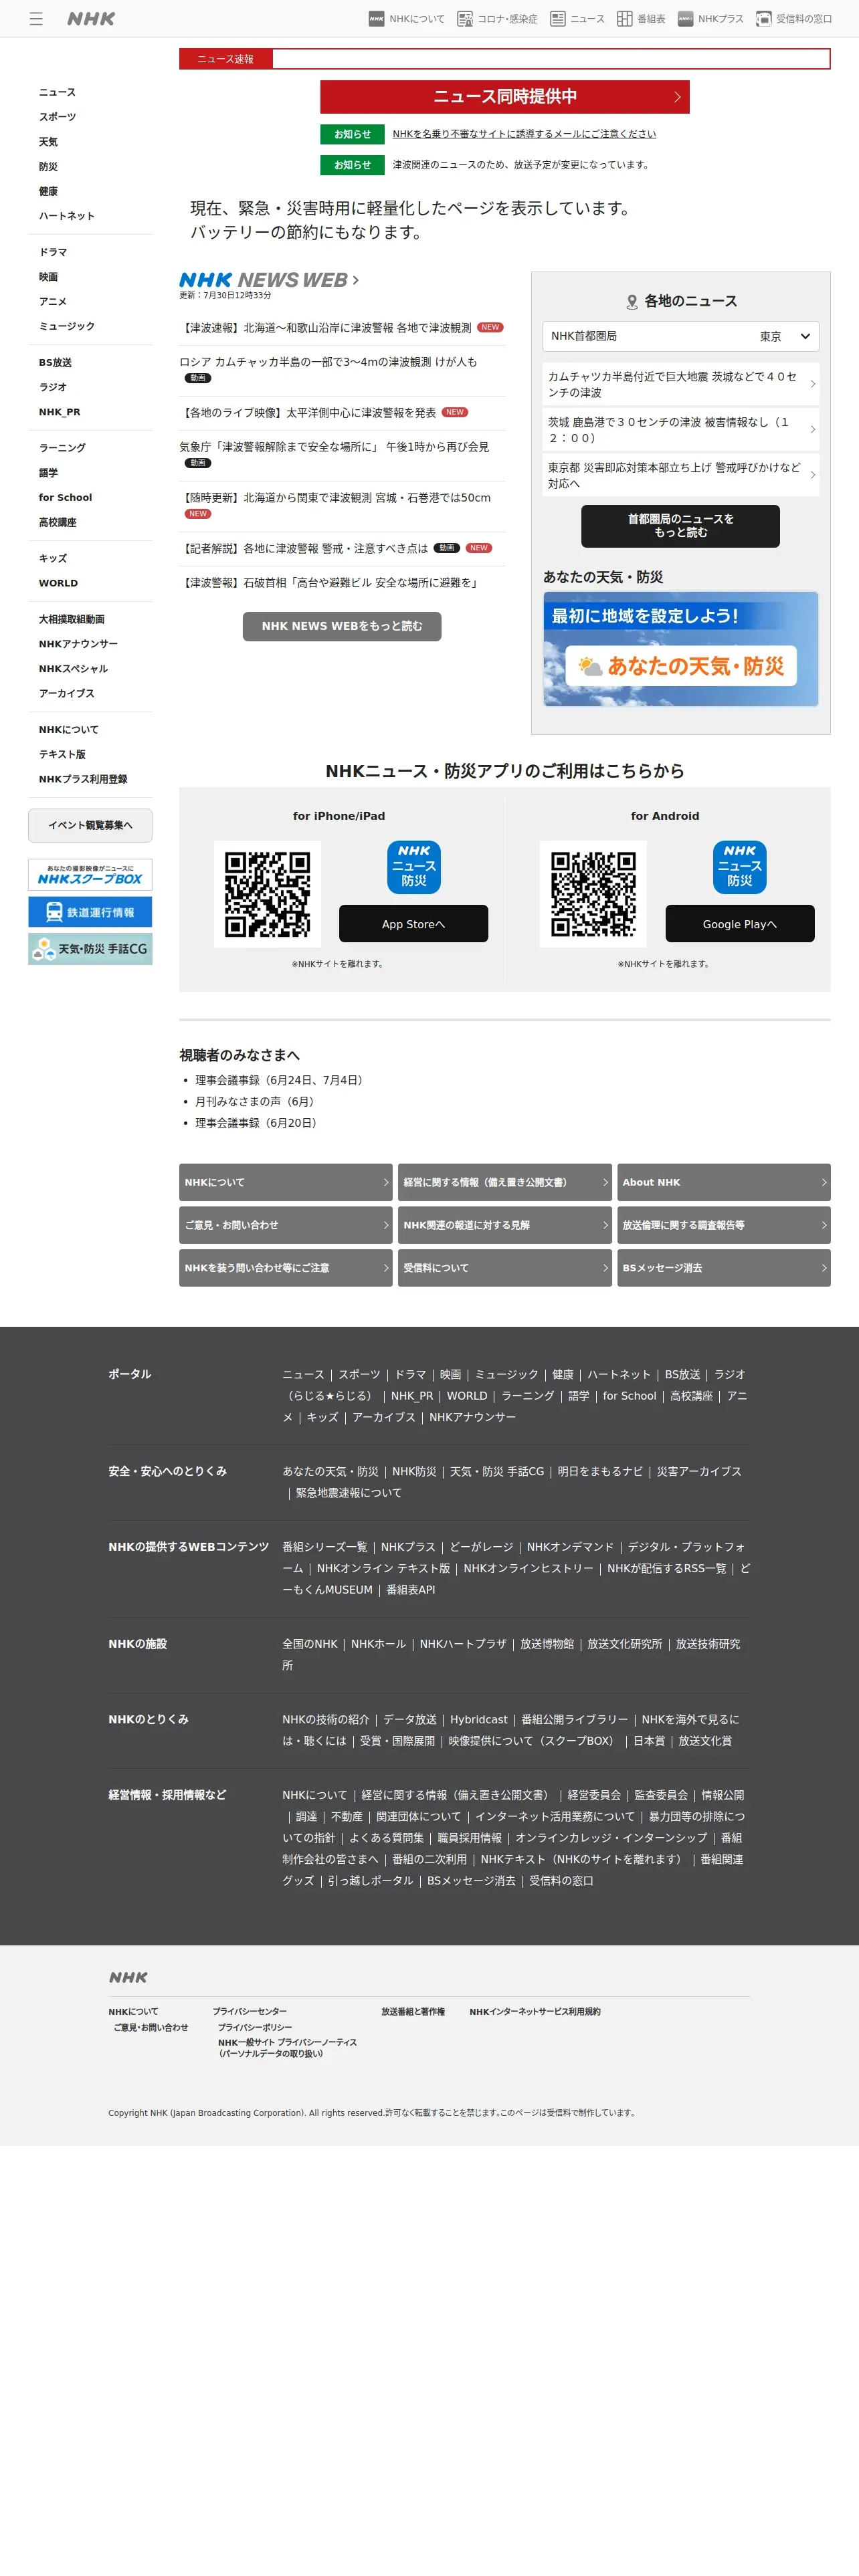Click the NHK logo in header
Viewport: 859px width, 2576px height.
(91, 19)
